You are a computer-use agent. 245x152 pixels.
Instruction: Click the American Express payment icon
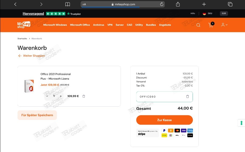(x=190, y=131)
